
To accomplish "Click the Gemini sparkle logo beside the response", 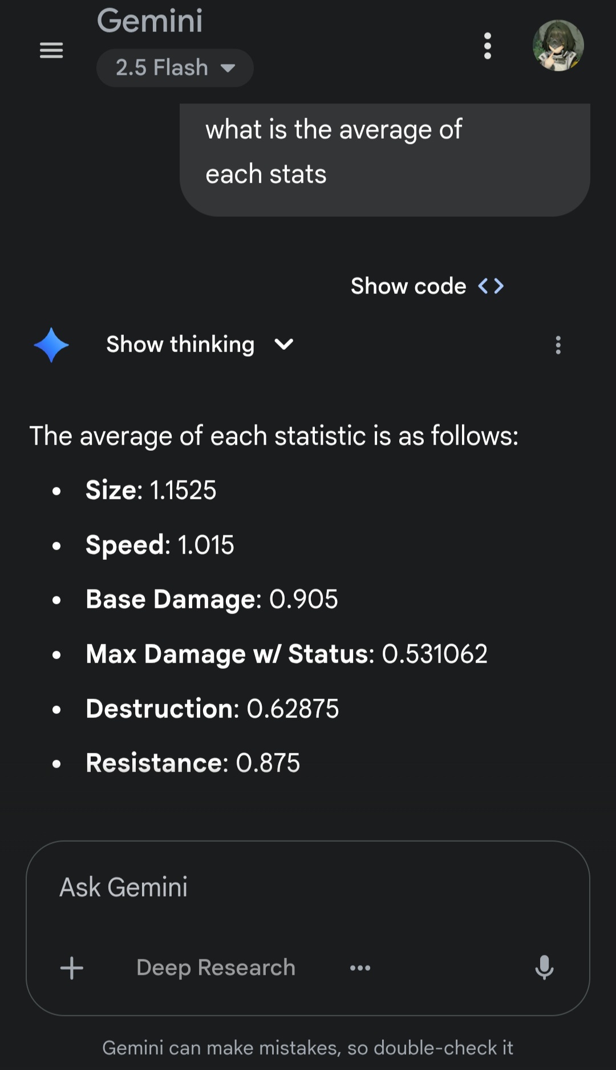I will click(51, 345).
